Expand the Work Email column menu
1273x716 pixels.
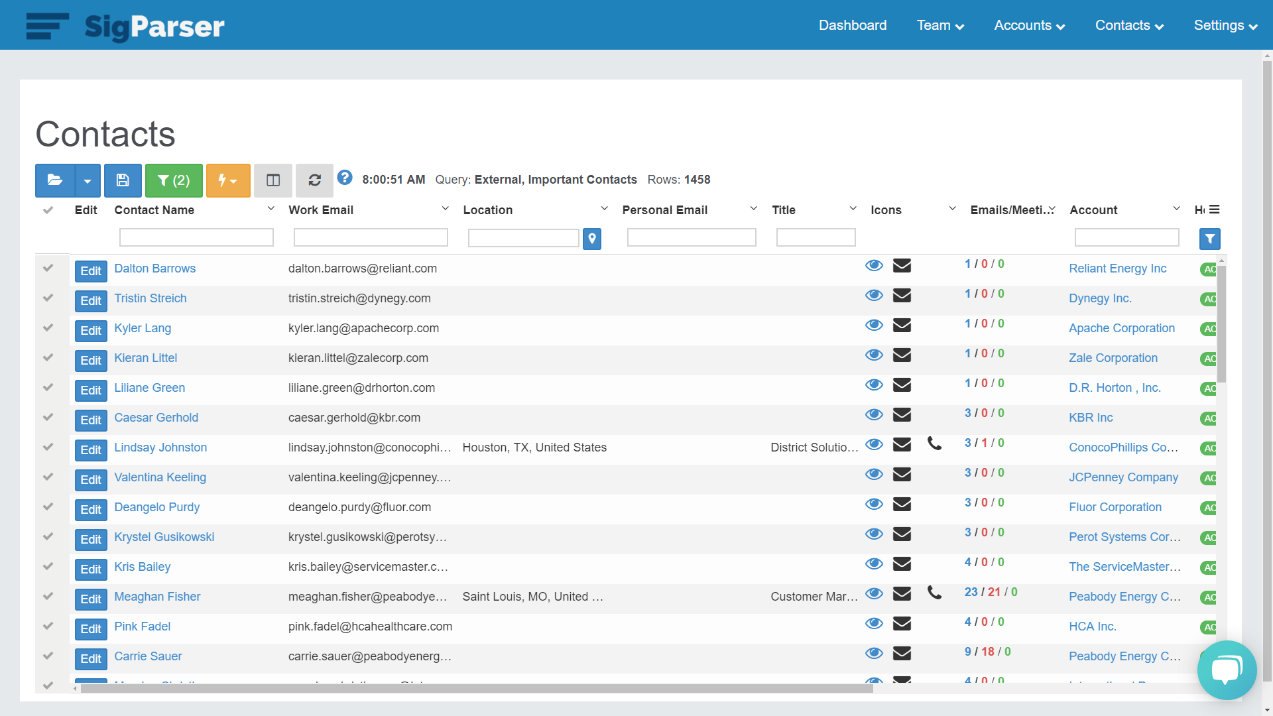point(445,209)
